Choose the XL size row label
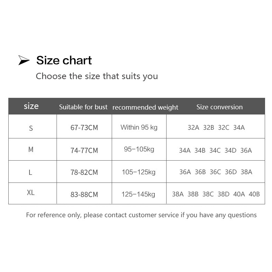 pyautogui.click(x=31, y=193)
